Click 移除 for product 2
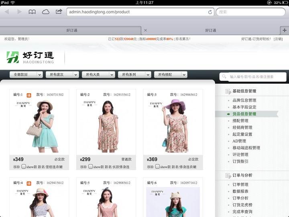 83,167
